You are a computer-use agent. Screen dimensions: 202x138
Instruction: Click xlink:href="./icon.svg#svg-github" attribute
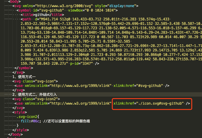point(148,103)
